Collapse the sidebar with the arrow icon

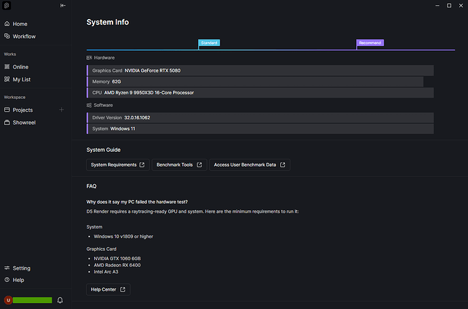pyautogui.click(x=62, y=5)
